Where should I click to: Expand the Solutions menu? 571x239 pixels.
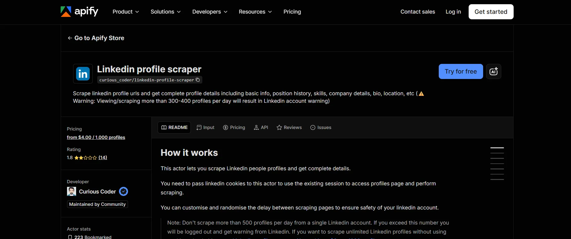coord(165,12)
